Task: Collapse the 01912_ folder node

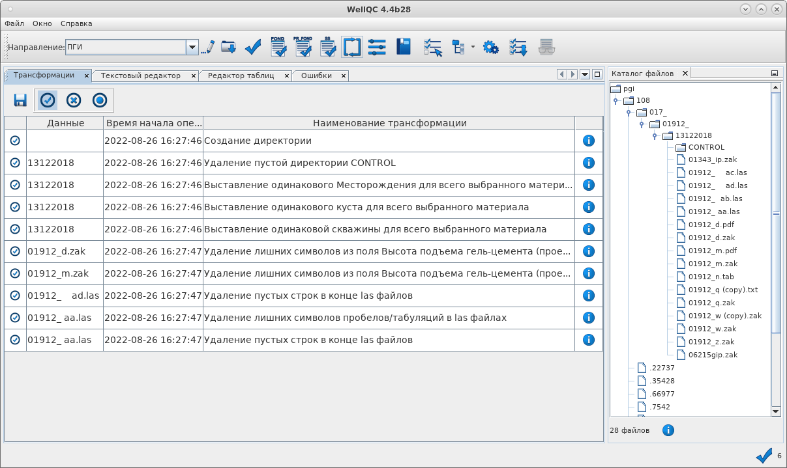Action: pos(642,124)
